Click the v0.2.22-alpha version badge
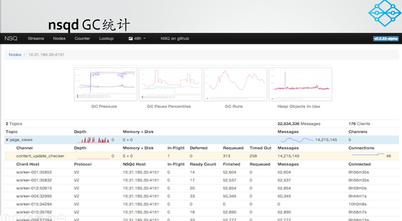402x221 pixels. point(386,38)
